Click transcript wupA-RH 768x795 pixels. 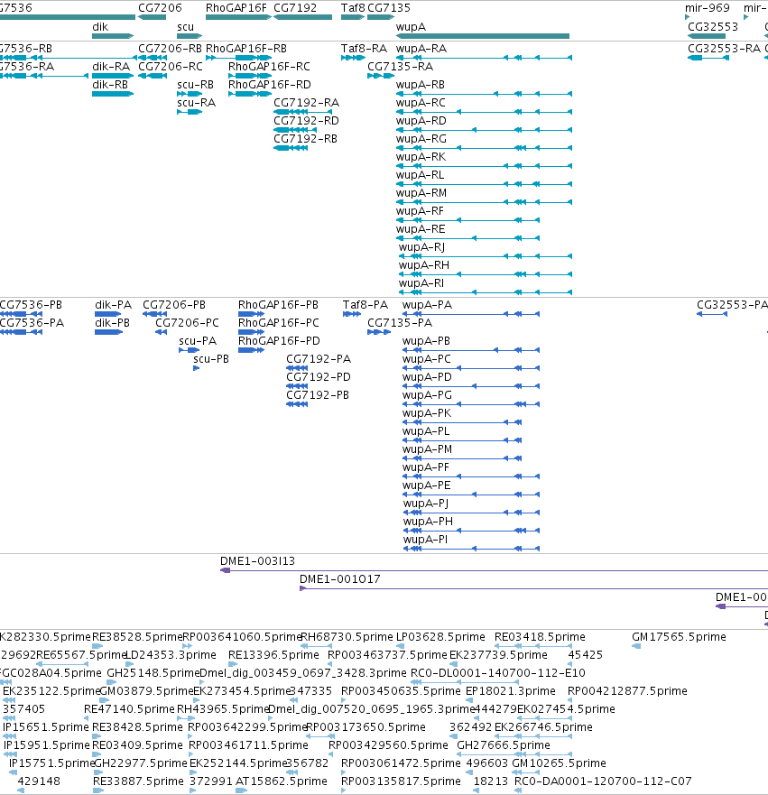486,274
